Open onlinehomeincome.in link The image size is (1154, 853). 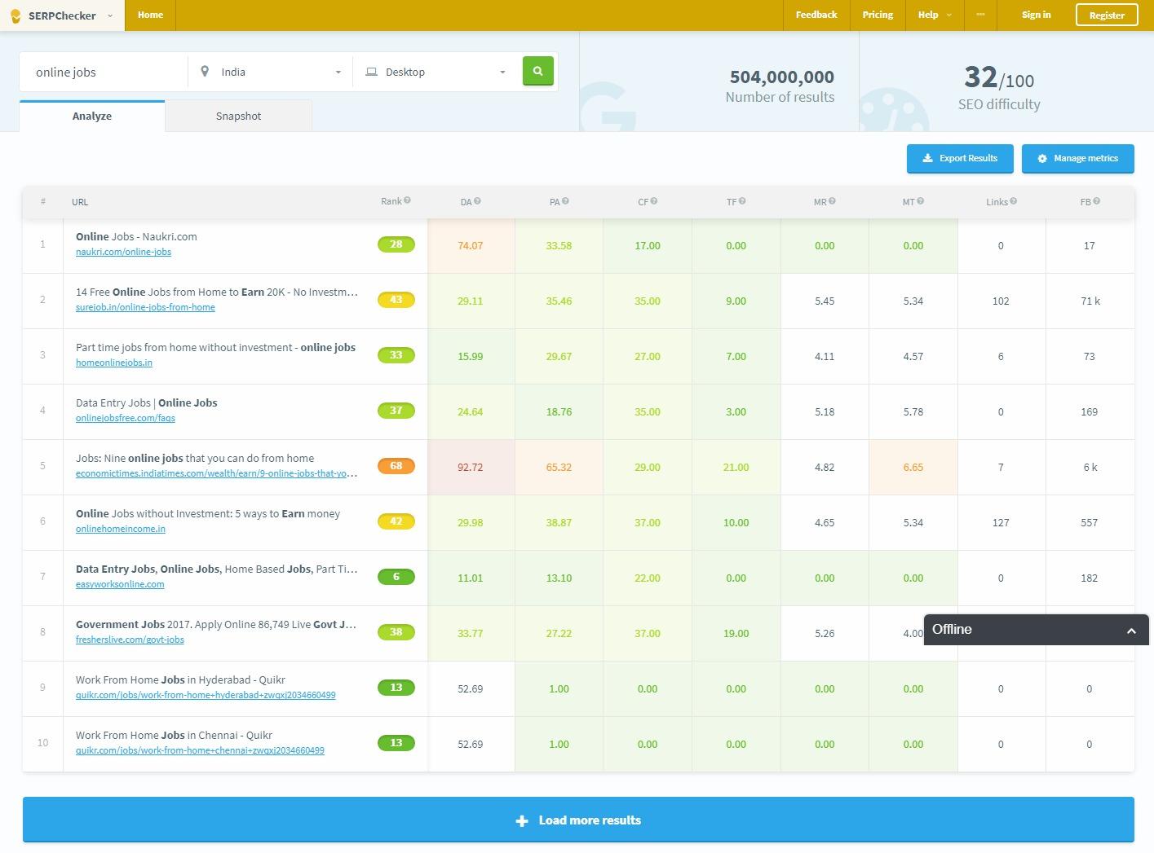click(121, 529)
